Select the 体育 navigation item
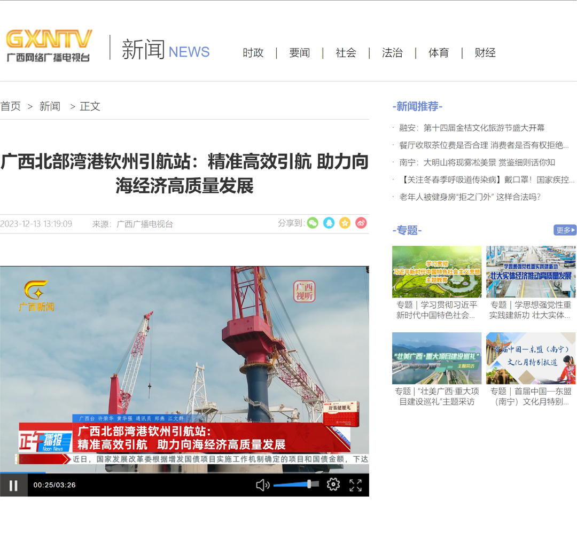This screenshot has width=577, height=539. click(x=438, y=53)
